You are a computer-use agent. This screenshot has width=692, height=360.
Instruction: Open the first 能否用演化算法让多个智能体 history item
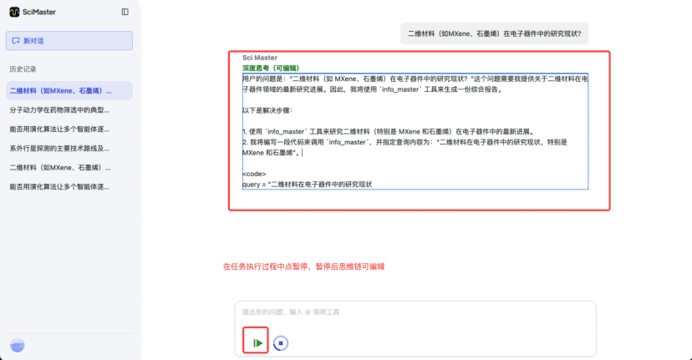tap(59, 129)
